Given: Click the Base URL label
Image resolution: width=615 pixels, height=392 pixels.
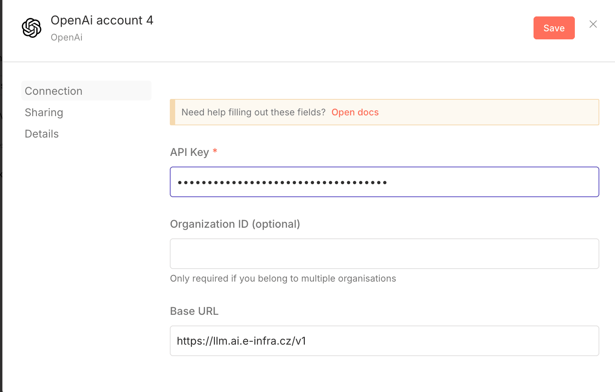Looking at the screenshot, I should point(194,311).
